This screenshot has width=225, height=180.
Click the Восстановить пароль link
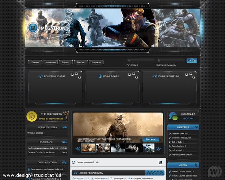(x=166, y=65)
